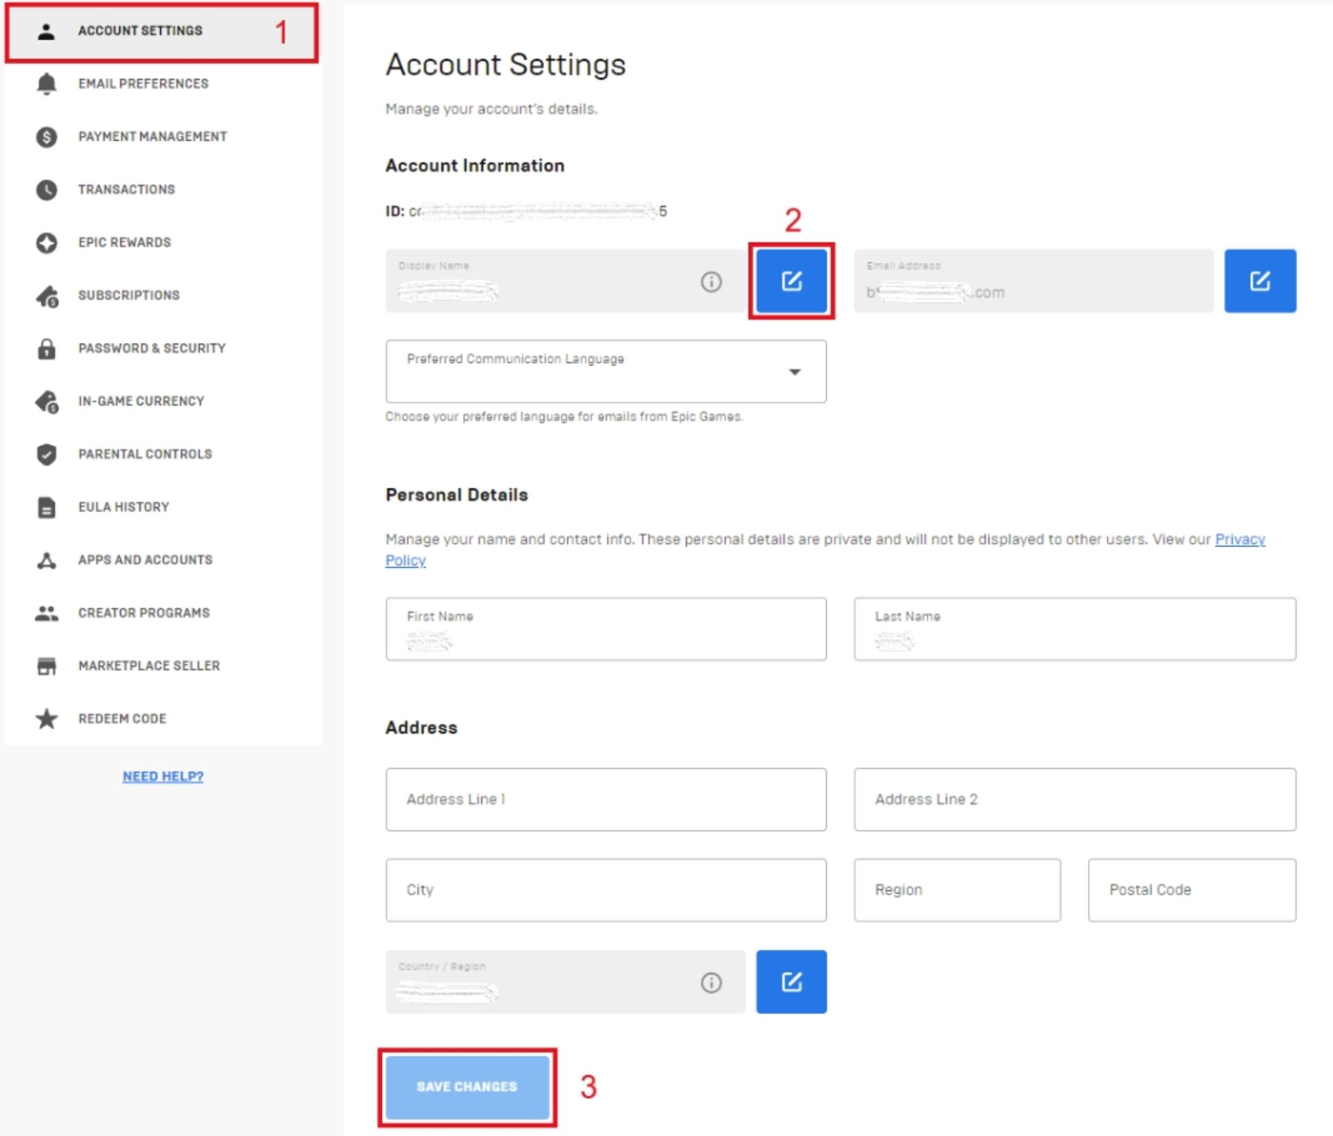Open Parental Controls in sidebar
Viewport: 1333px width, 1136px height.
144,454
